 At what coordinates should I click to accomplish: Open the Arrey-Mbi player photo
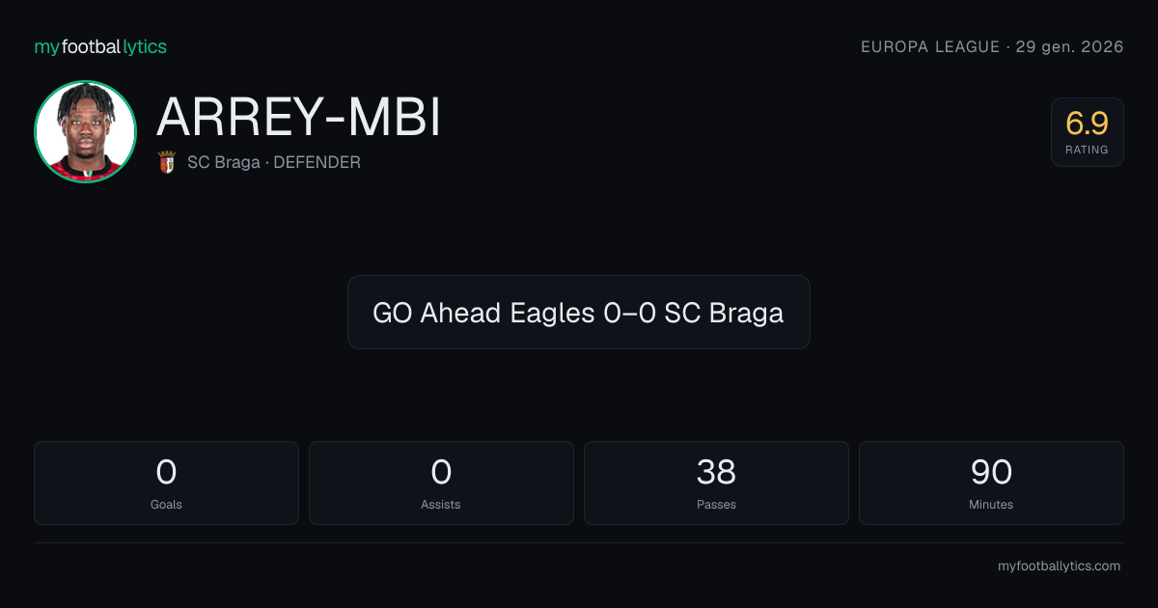point(85,132)
